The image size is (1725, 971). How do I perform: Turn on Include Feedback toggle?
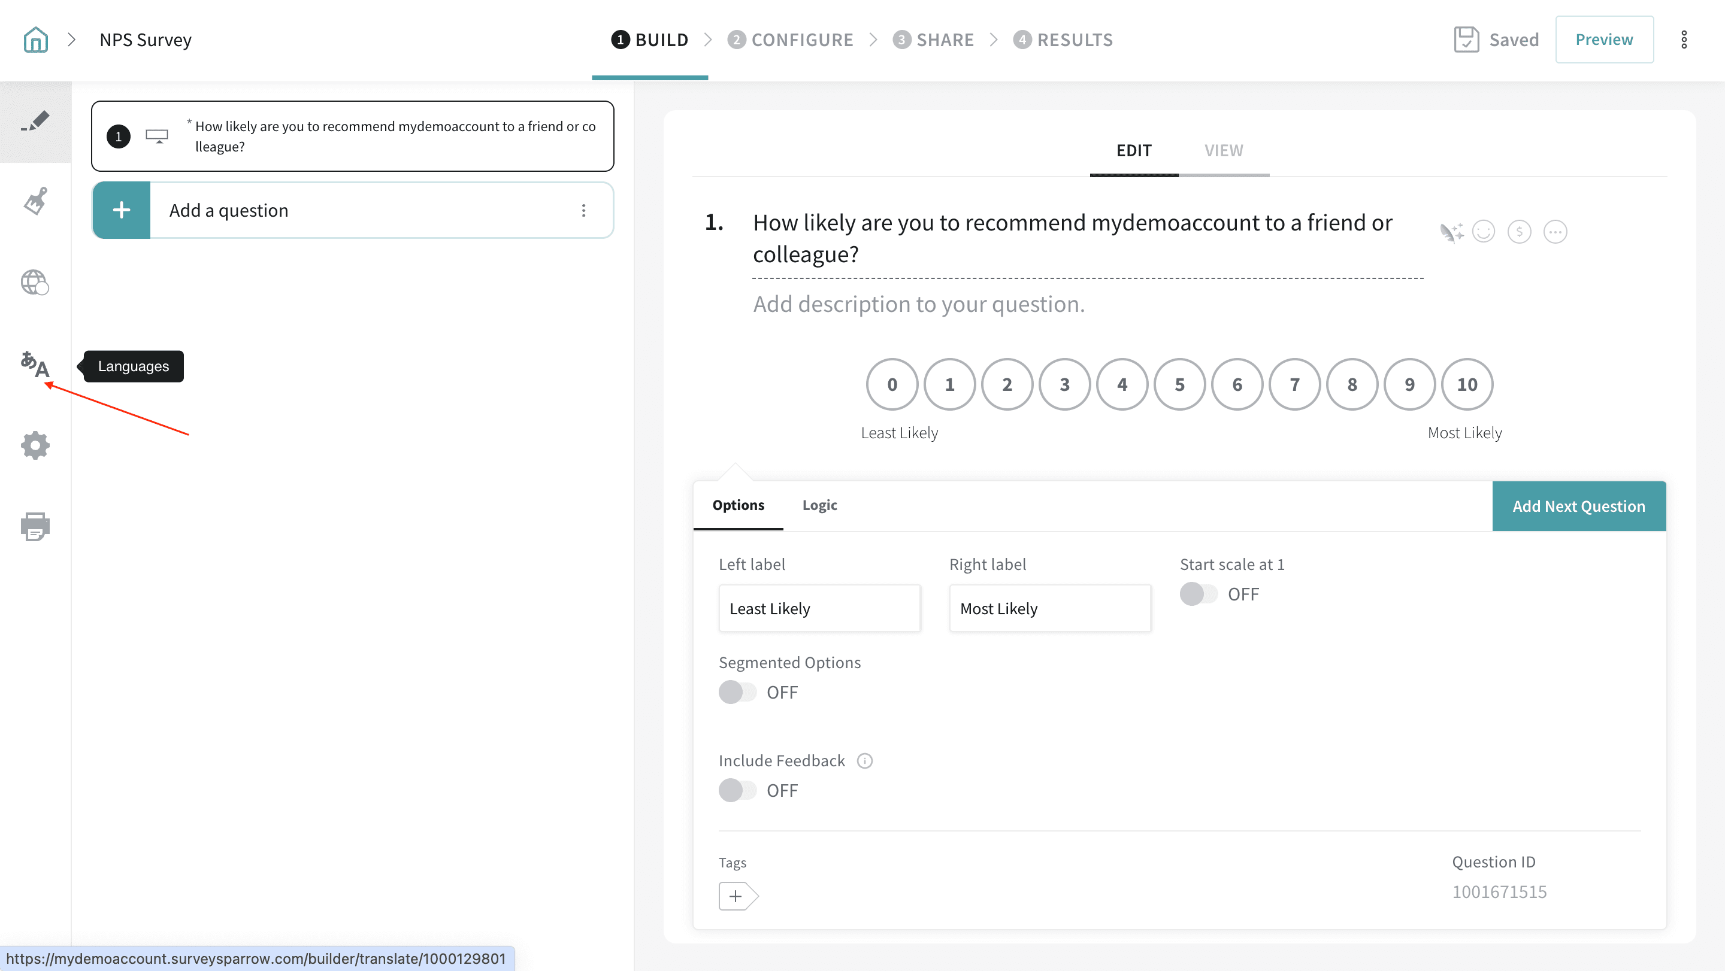click(737, 790)
